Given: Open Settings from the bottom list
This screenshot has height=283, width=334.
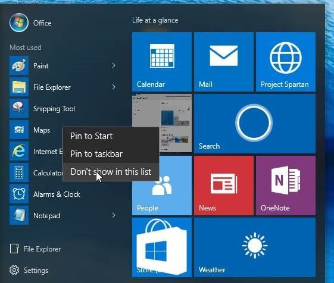Looking at the screenshot, I should (x=36, y=271).
